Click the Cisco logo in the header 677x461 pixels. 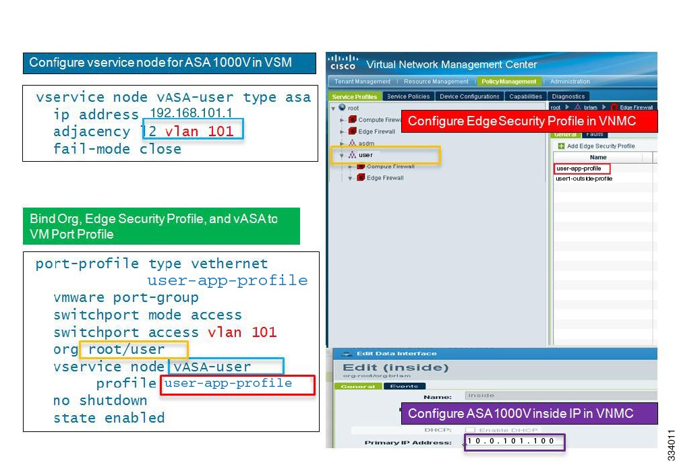(343, 63)
